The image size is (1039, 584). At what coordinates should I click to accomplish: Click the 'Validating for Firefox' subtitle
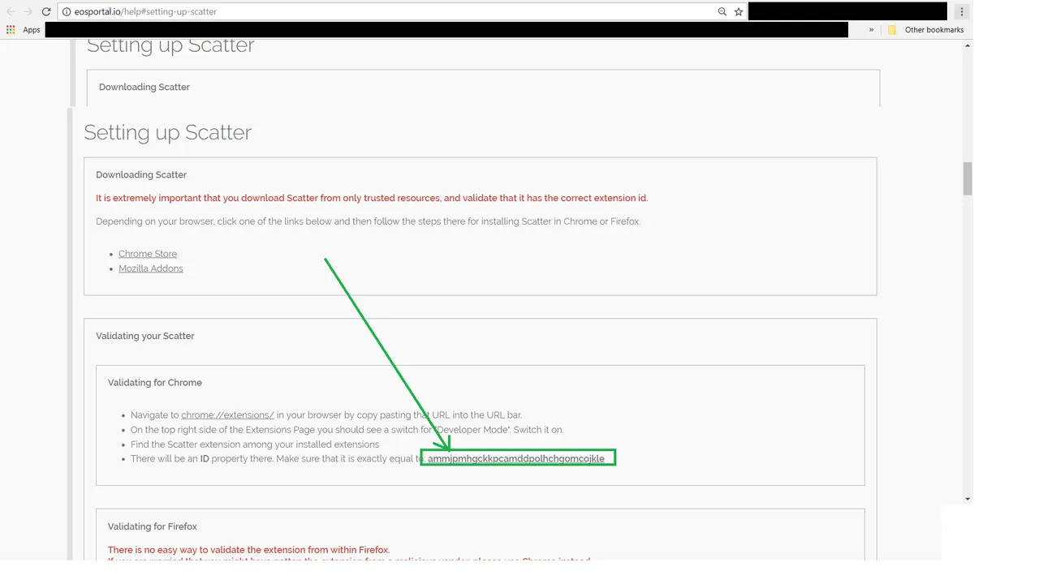point(153,526)
